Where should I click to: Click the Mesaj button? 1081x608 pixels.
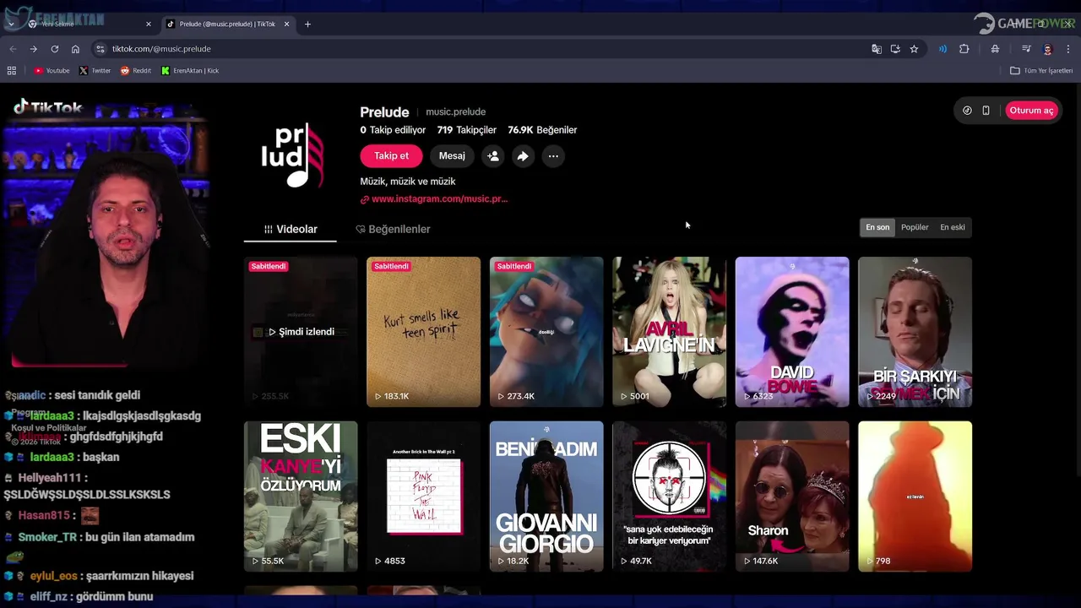[x=452, y=156]
